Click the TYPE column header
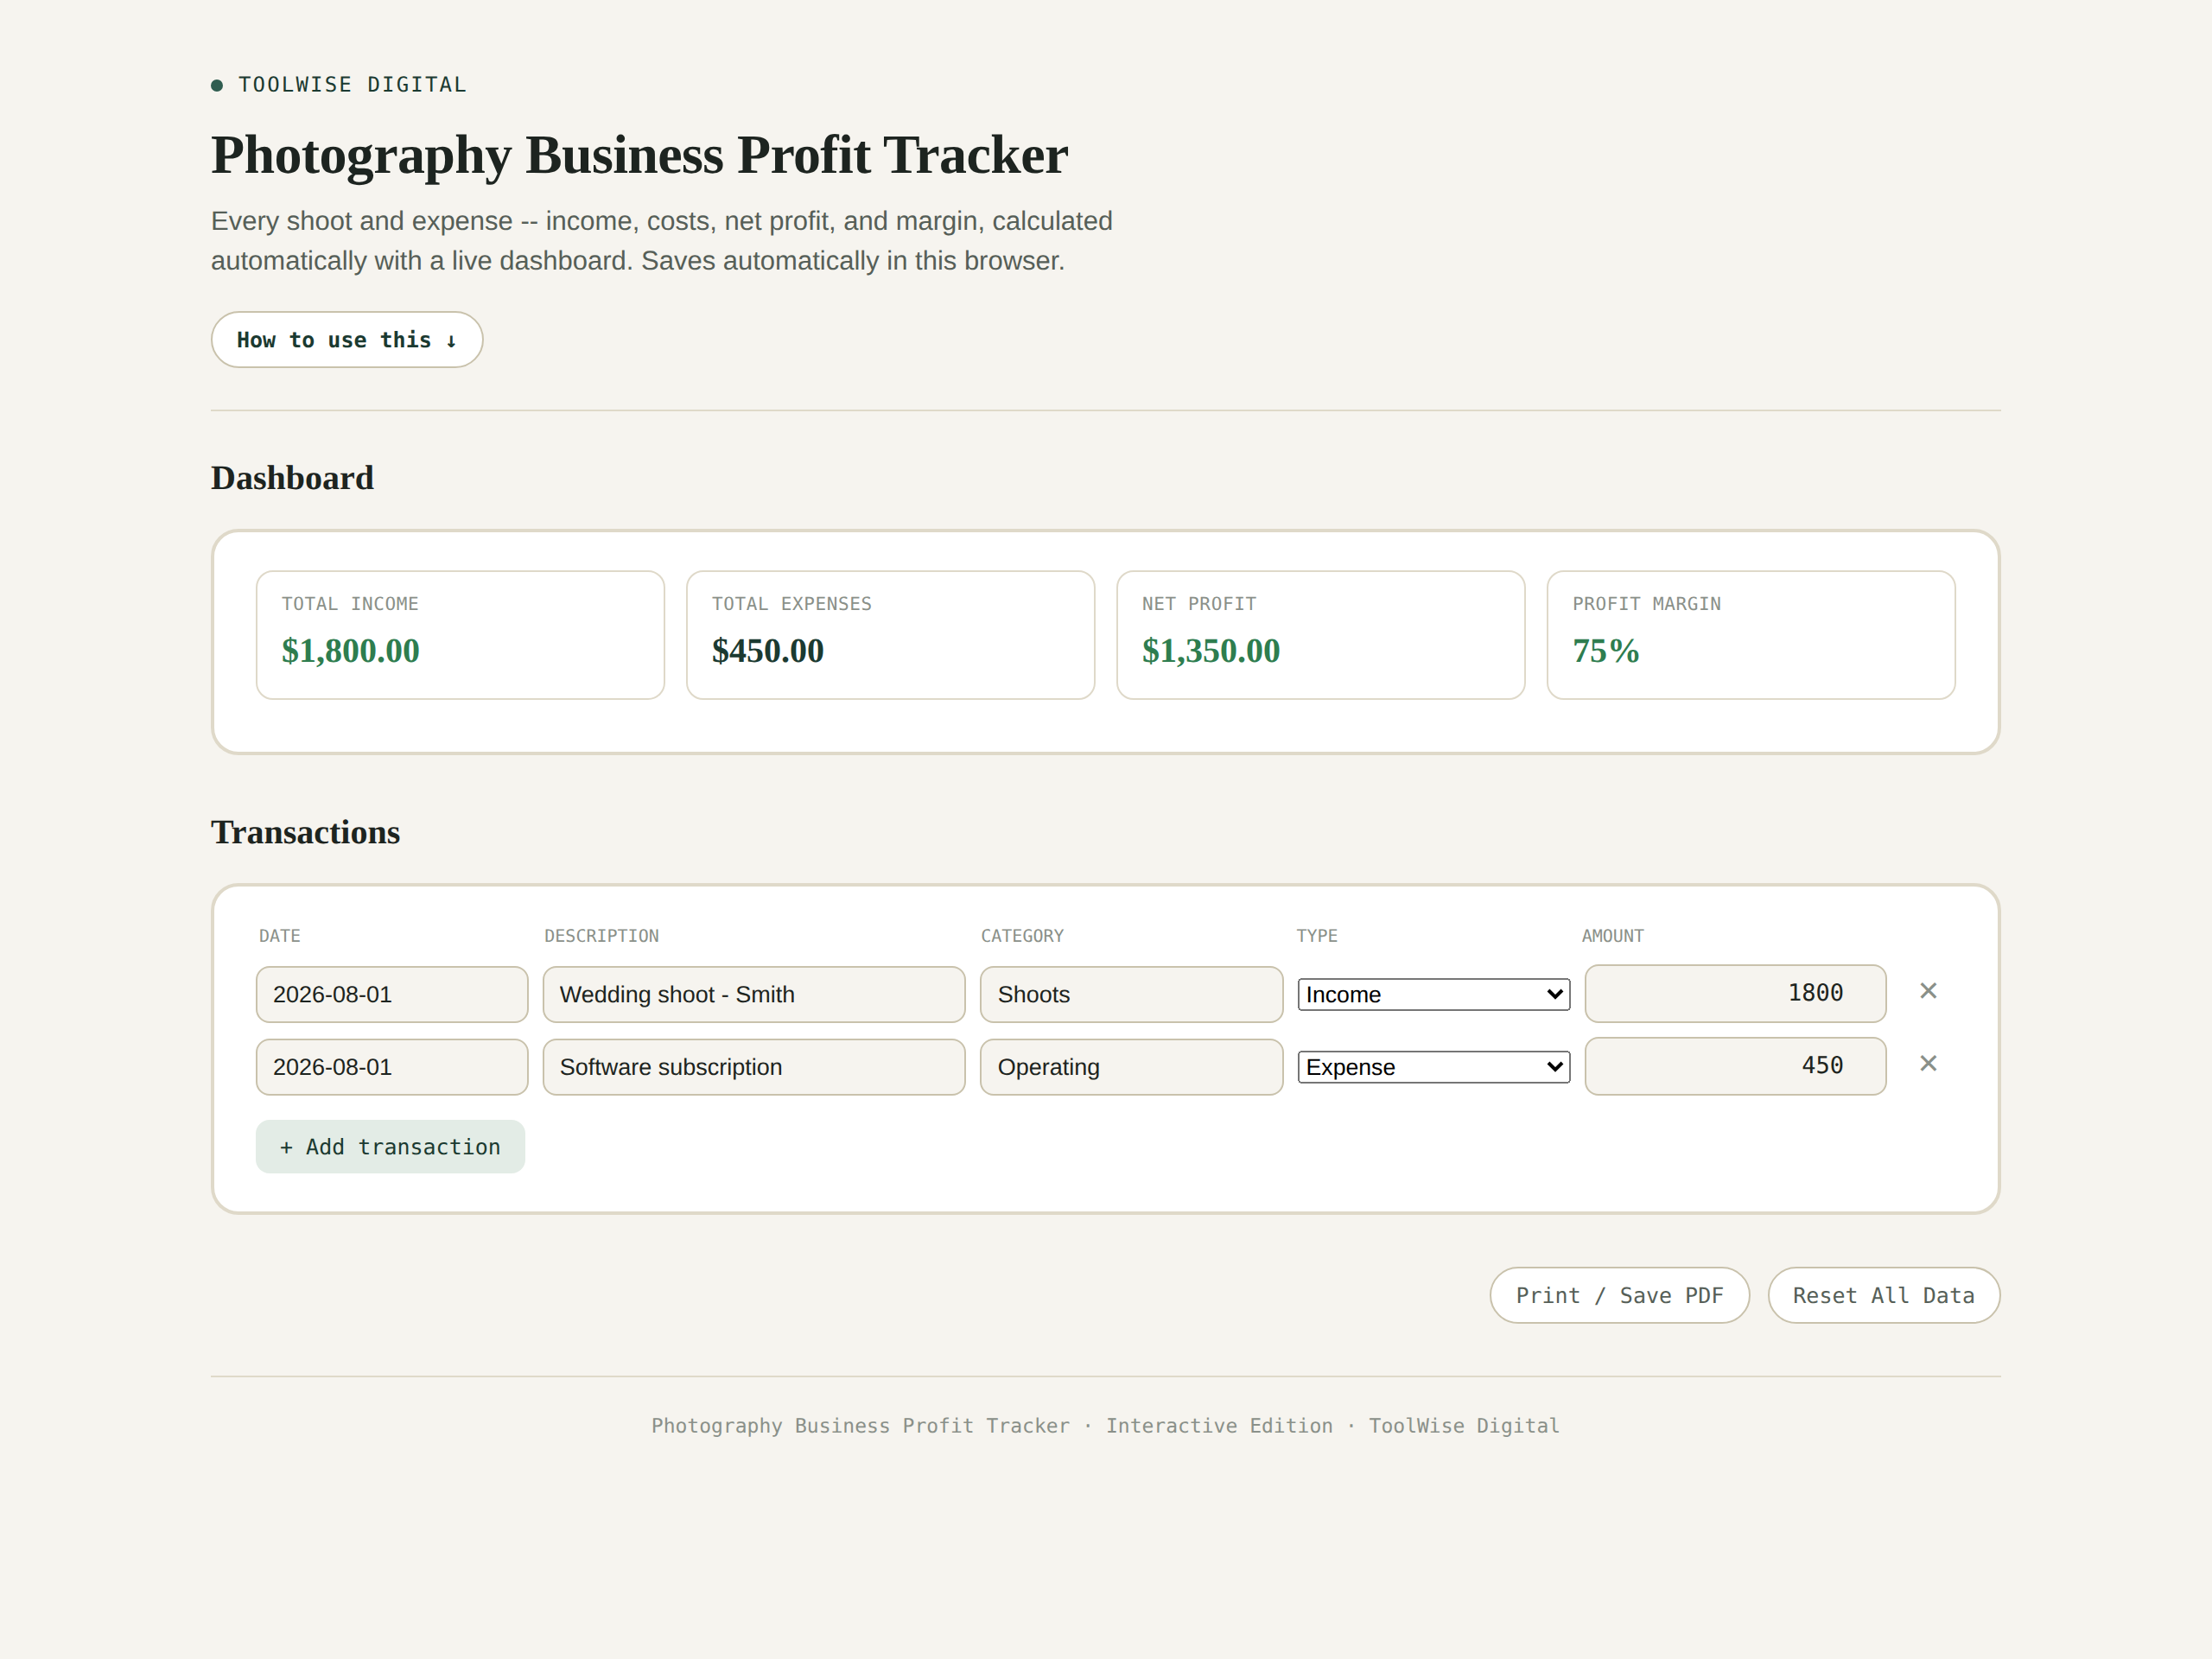 (1316, 936)
